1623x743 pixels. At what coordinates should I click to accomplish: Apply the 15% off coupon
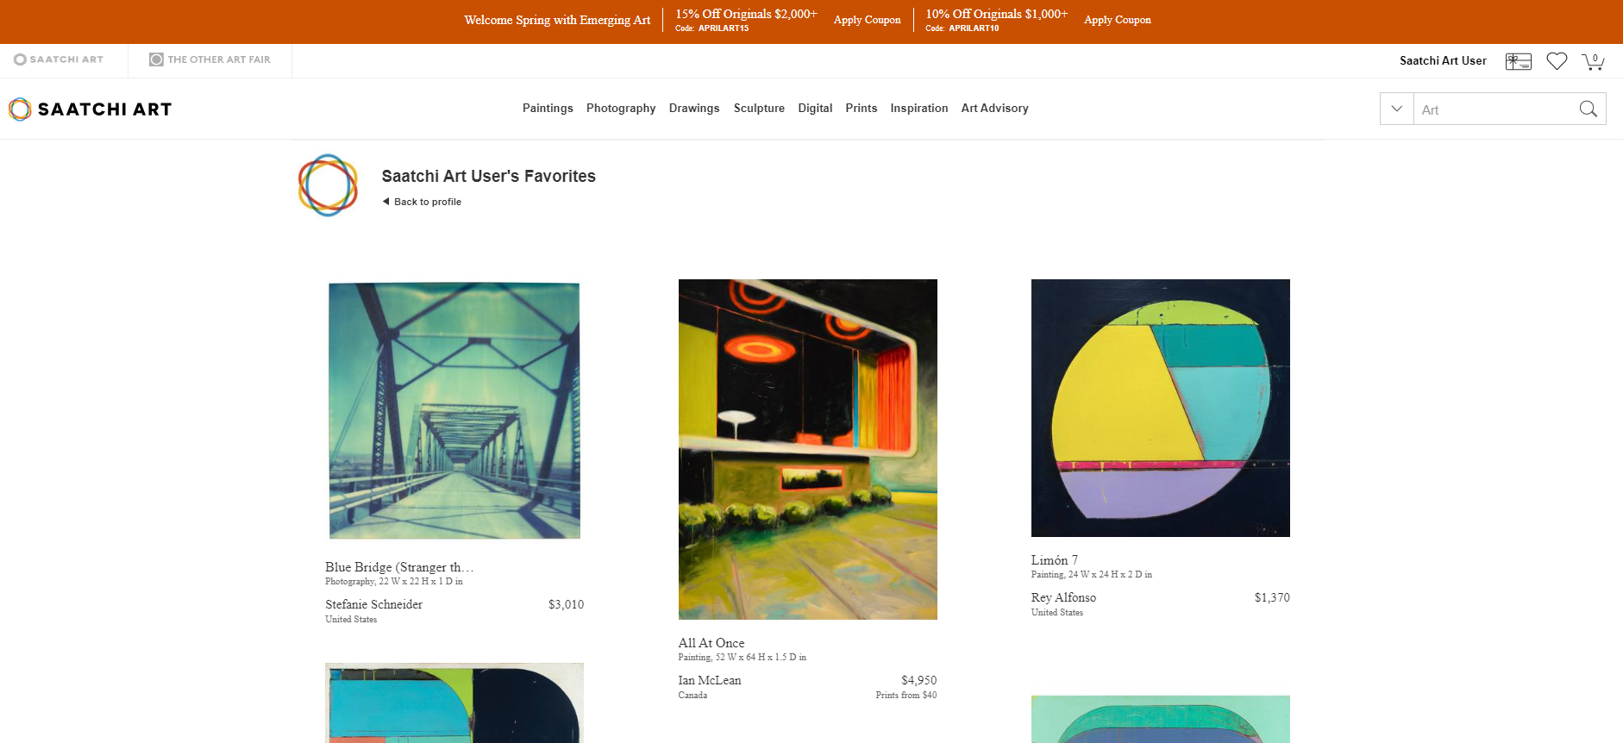click(x=867, y=20)
